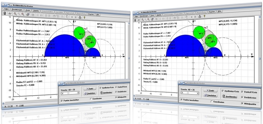Click right arrow of left panel's Strecke slider
Screen dimensions: 263x124
pyautogui.click(x=78, y=93)
